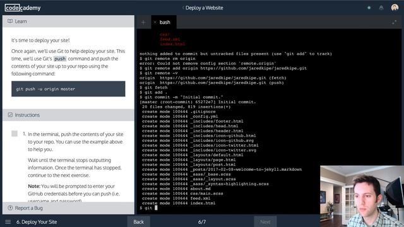Screen dimensions: 404x227
Task: Click the back chevron beside Deploy a Website
Action: pos(183,8)
